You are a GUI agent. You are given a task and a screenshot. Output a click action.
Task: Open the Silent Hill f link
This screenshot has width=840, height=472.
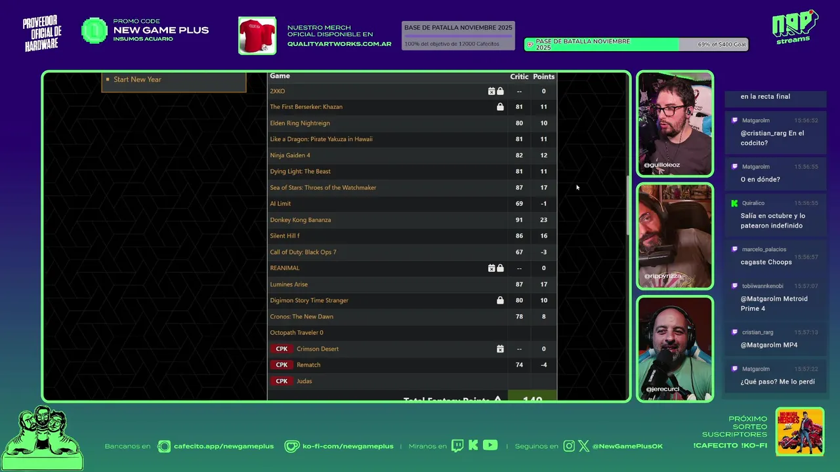pyautogui.click(x=285, y=236)
